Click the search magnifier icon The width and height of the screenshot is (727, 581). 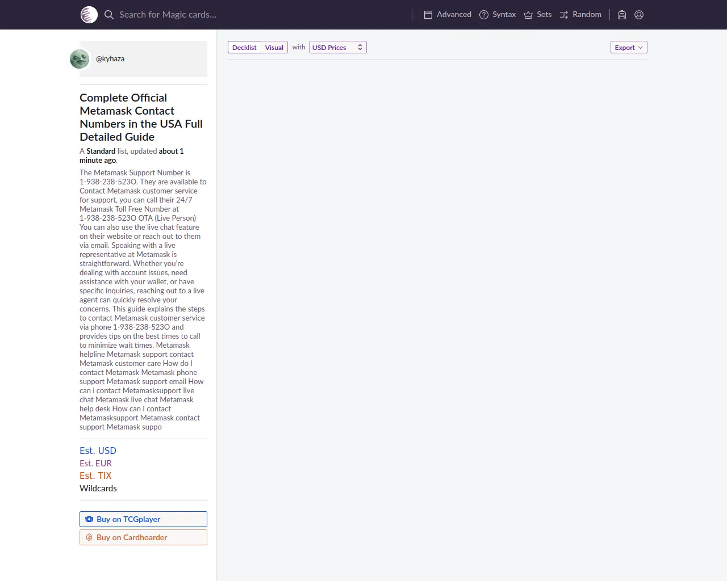click(109, 15)
